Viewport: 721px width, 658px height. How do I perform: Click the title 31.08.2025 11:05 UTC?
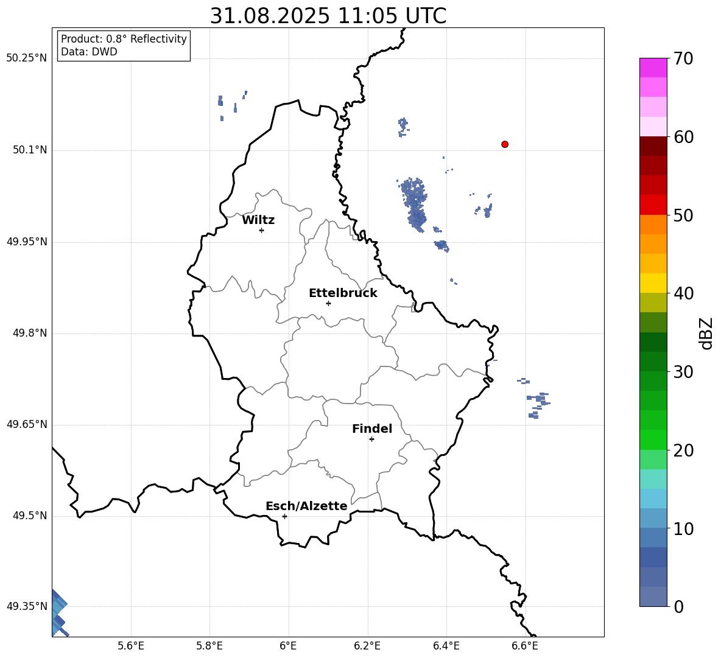pos(328,16)
